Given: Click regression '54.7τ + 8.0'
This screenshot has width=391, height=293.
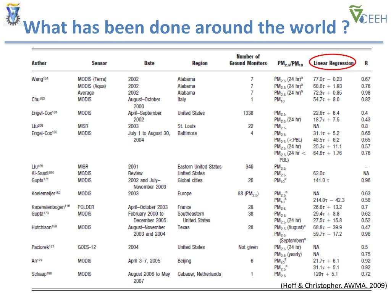Looking at the screenshot, I should 326,99.
